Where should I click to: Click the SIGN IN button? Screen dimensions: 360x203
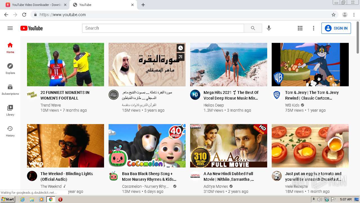pos(336,28)
